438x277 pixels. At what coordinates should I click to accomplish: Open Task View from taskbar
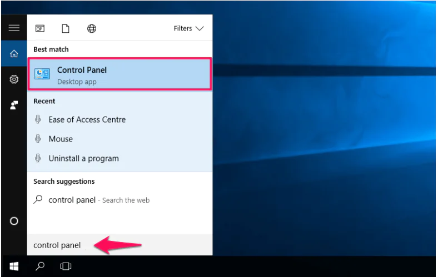pos(66,266)
